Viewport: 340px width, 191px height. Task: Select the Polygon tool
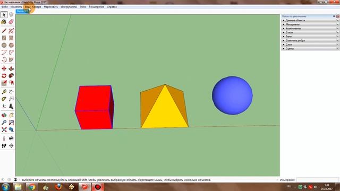point(11,45)
